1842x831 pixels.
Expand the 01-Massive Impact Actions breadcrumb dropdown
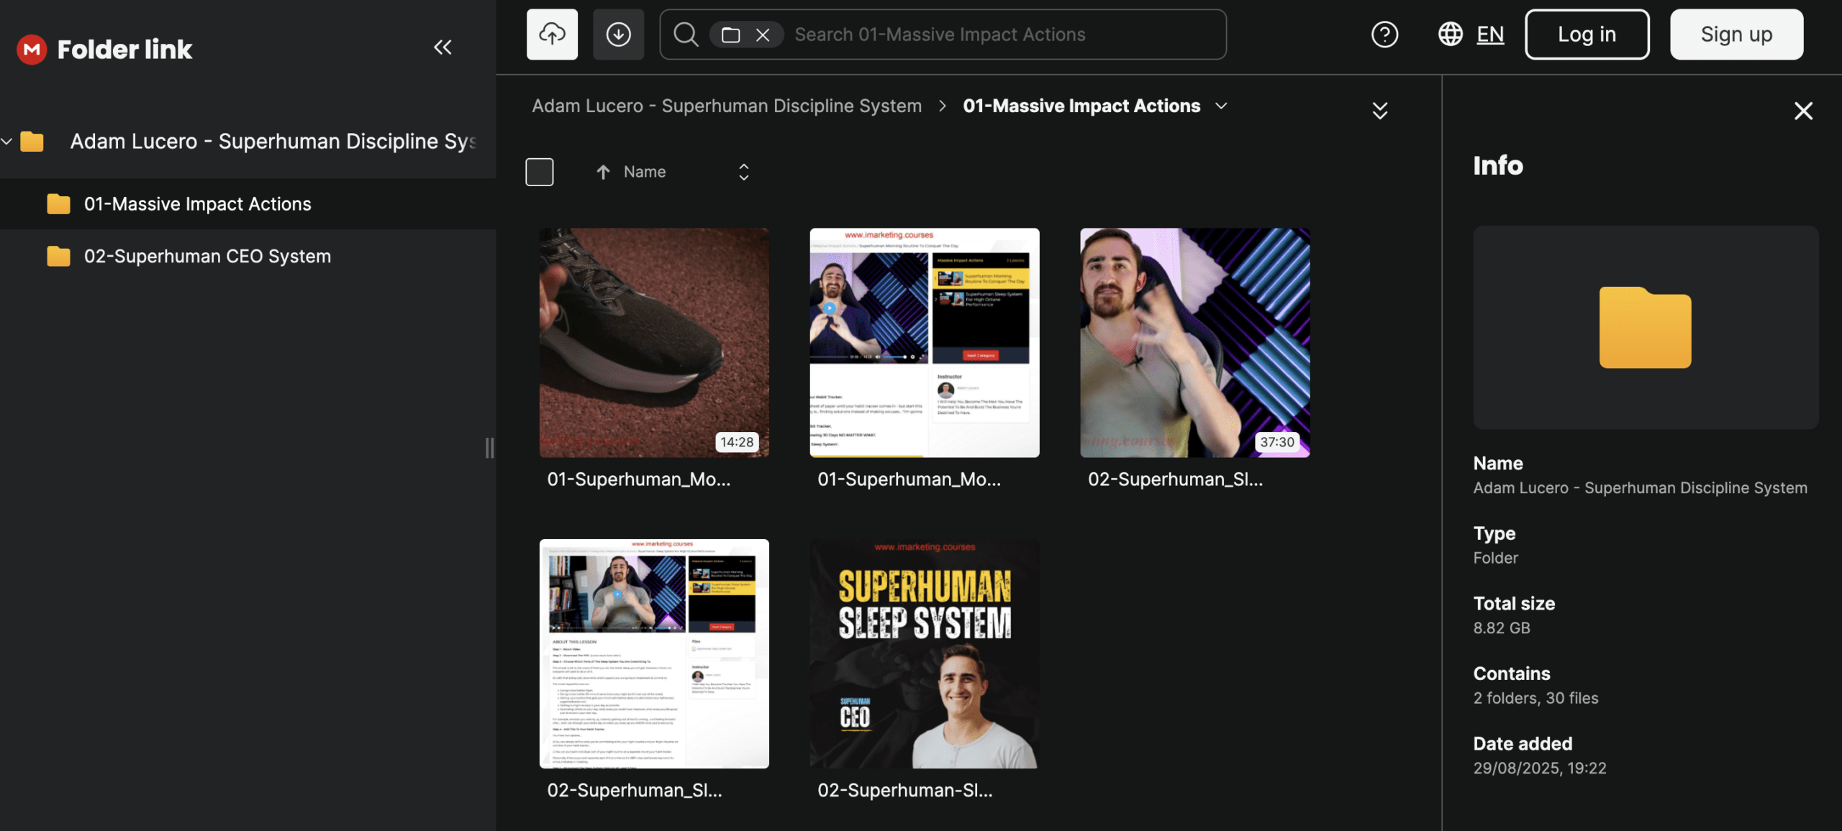click(1221, 106)
